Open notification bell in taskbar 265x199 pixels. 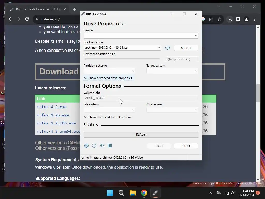258,193
